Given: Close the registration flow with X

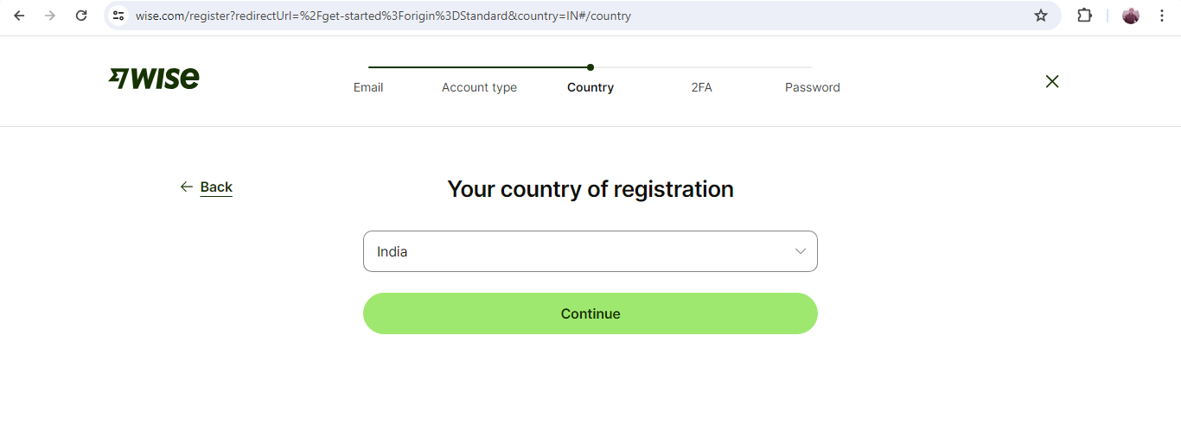Looking at the screenshot, I should pyautogui.click(x=1052, y=81).
